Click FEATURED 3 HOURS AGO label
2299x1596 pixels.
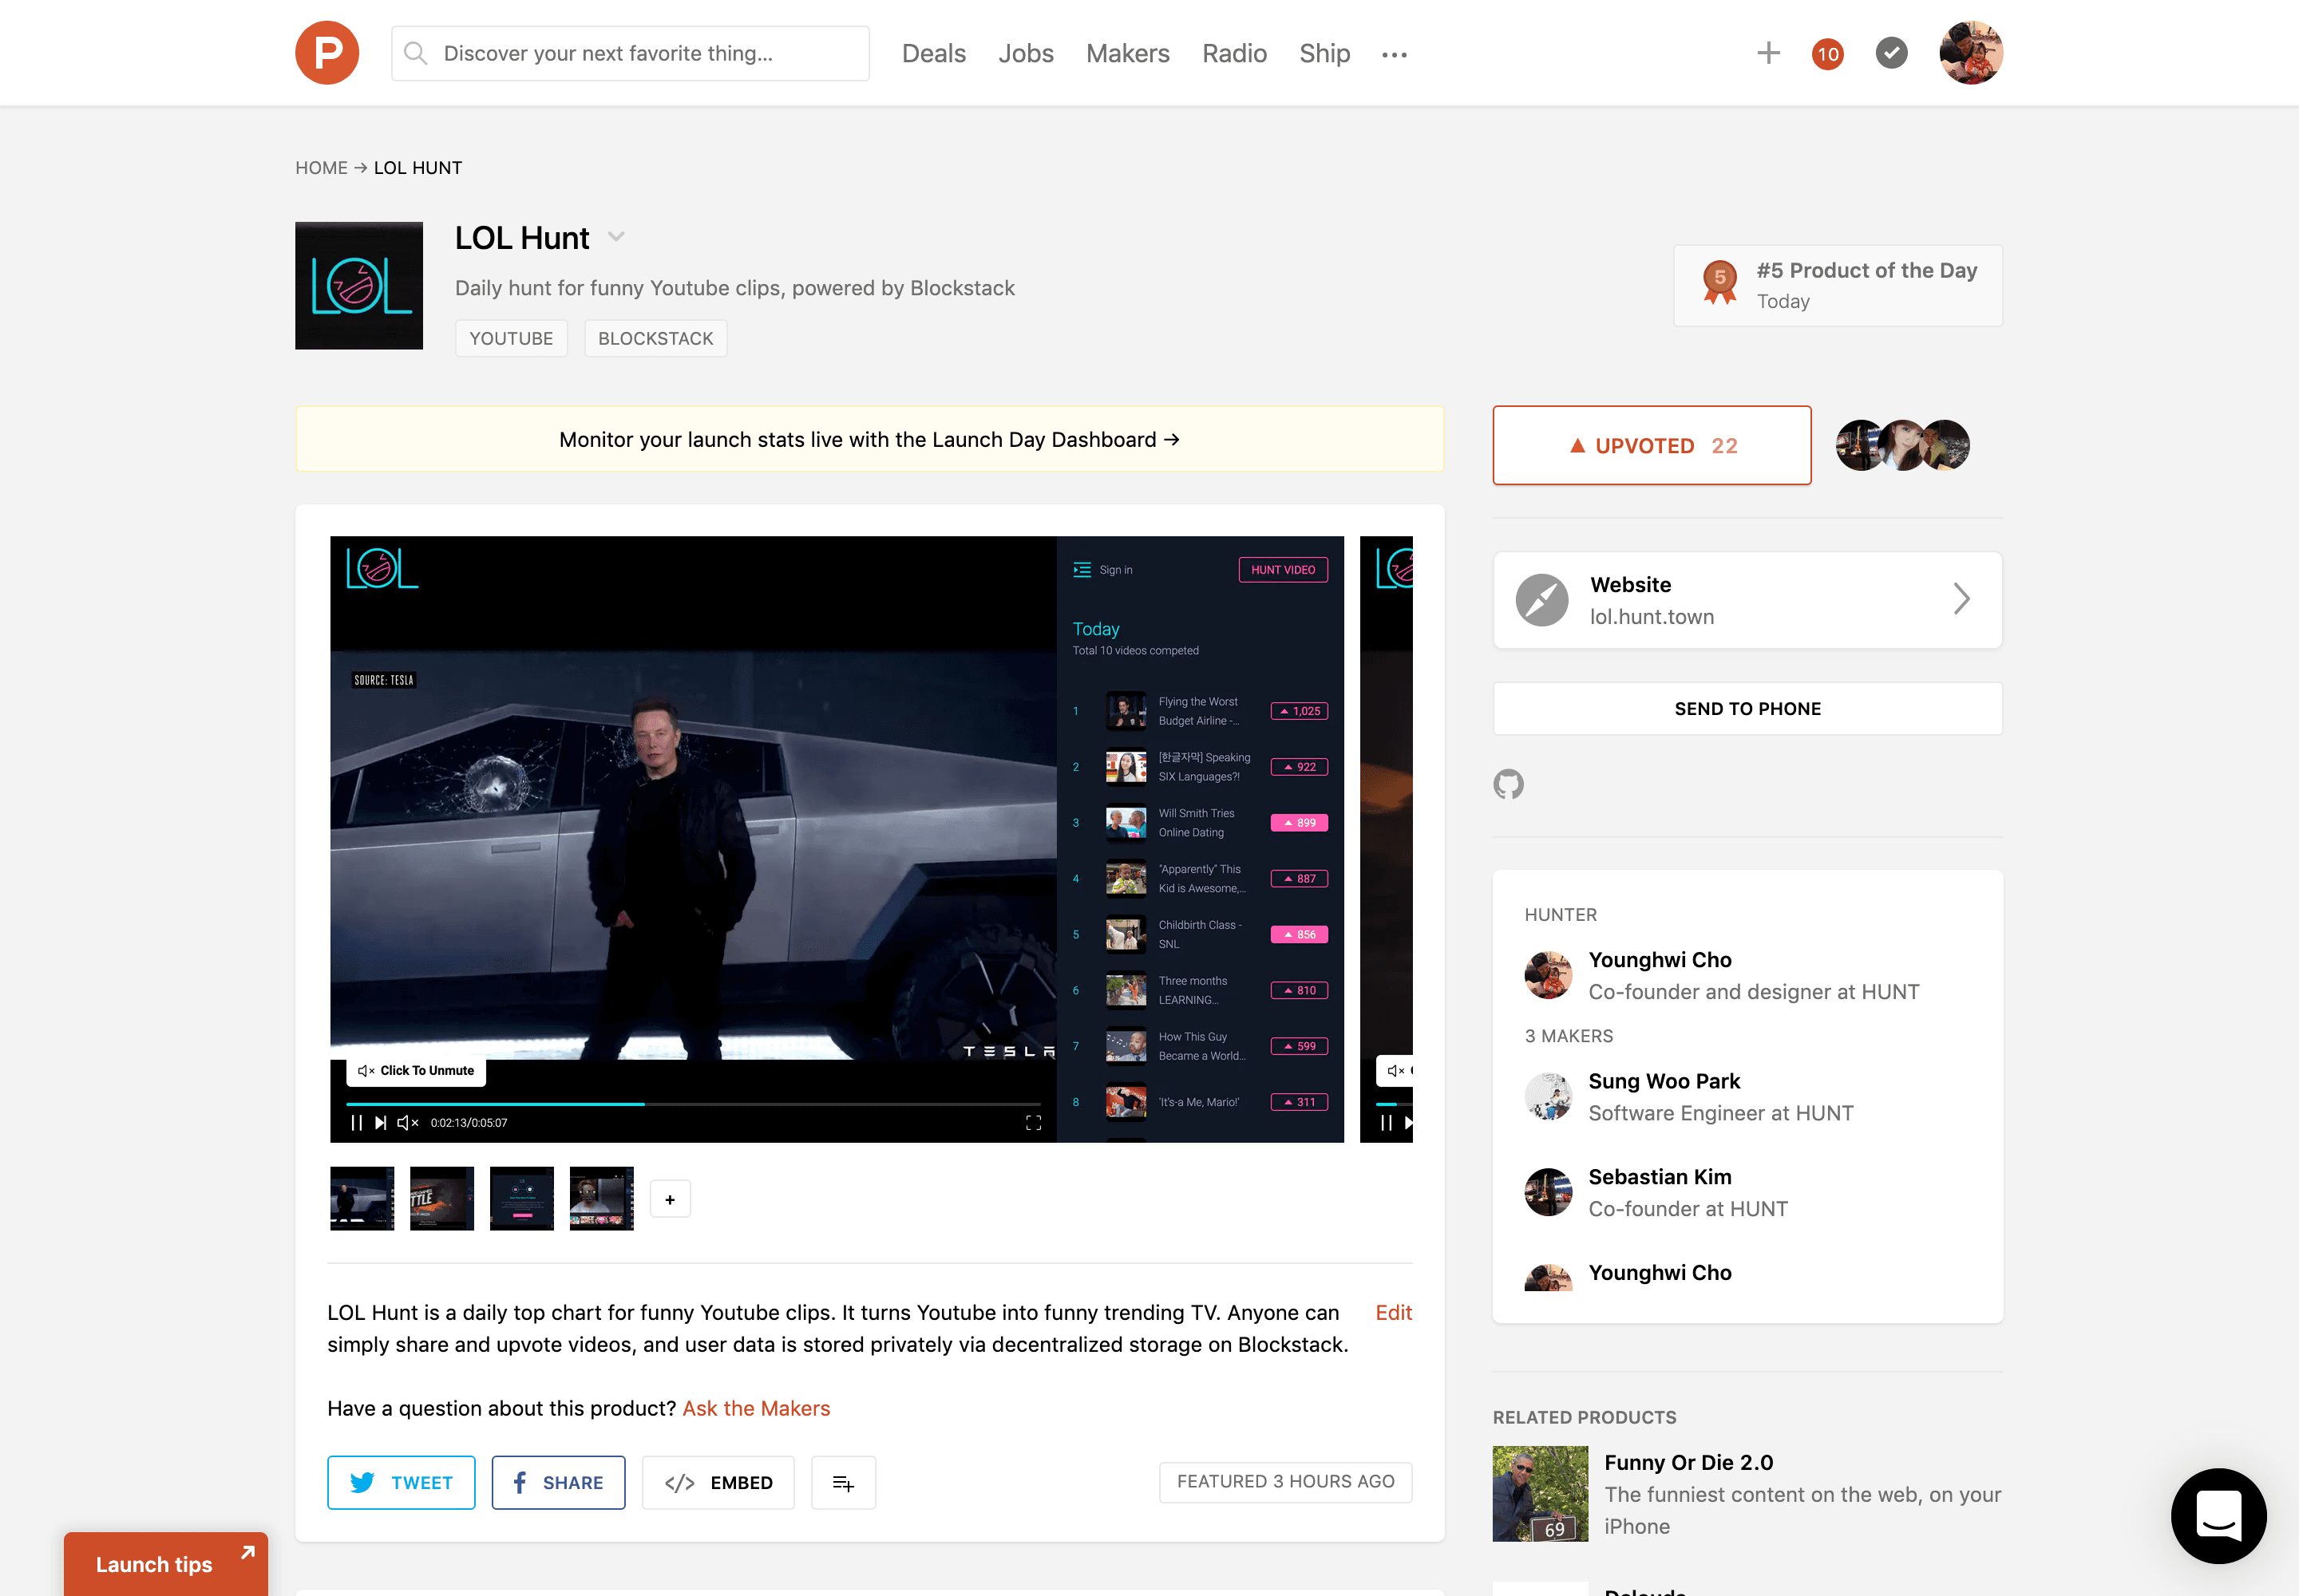tap(1285, 1483)
